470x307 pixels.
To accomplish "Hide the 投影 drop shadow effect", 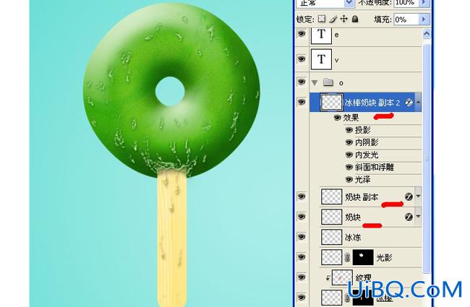I will (x=349, y=130).
